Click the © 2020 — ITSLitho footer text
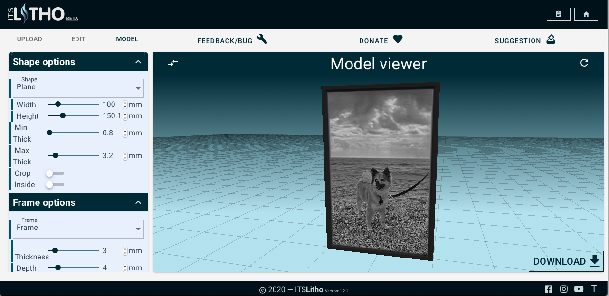This screenshot has height=296, width=609. point(291,290)
